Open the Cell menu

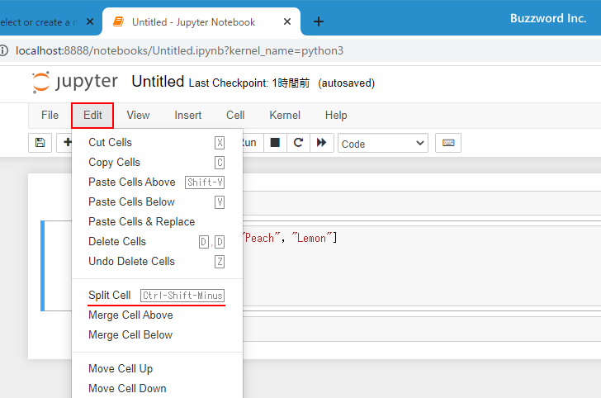coord(235,115)
